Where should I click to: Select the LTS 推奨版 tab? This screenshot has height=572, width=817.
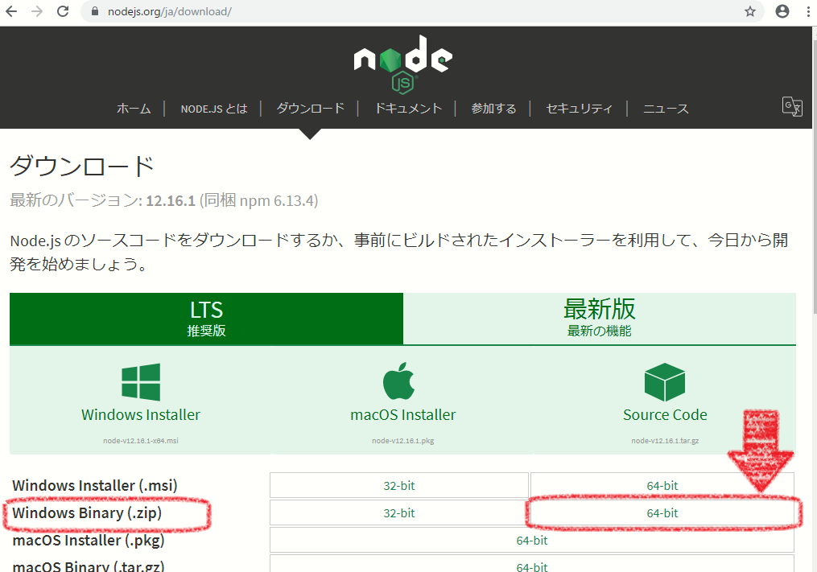pos(206,319)
